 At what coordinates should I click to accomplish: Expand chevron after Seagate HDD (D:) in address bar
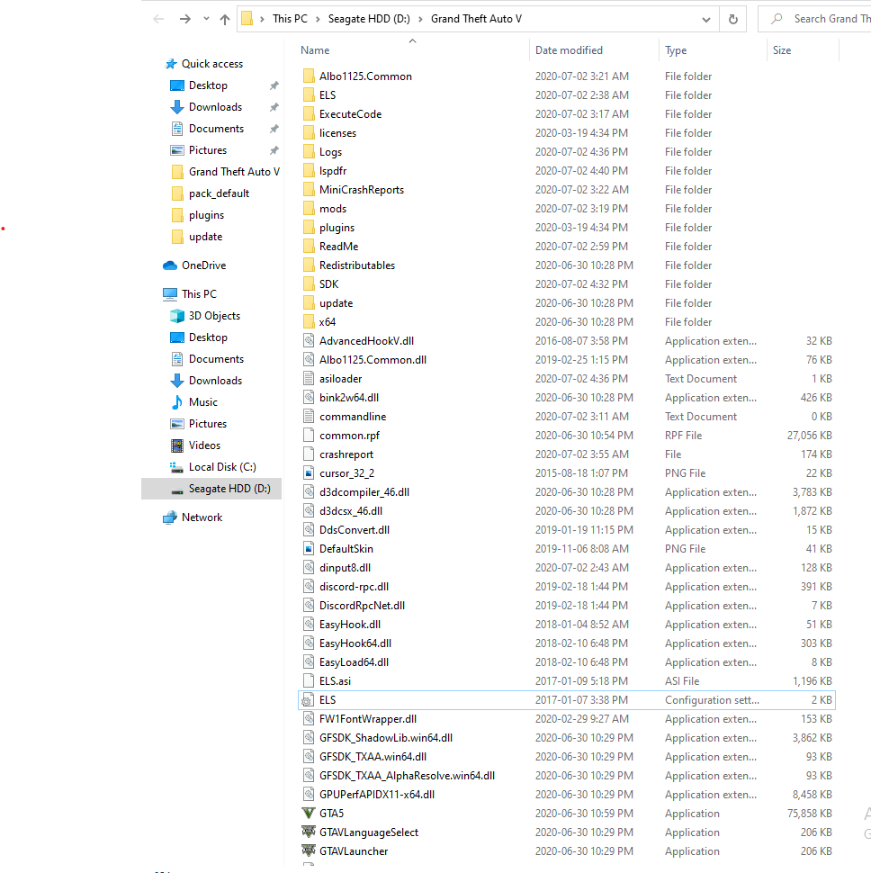coord(420,20)
